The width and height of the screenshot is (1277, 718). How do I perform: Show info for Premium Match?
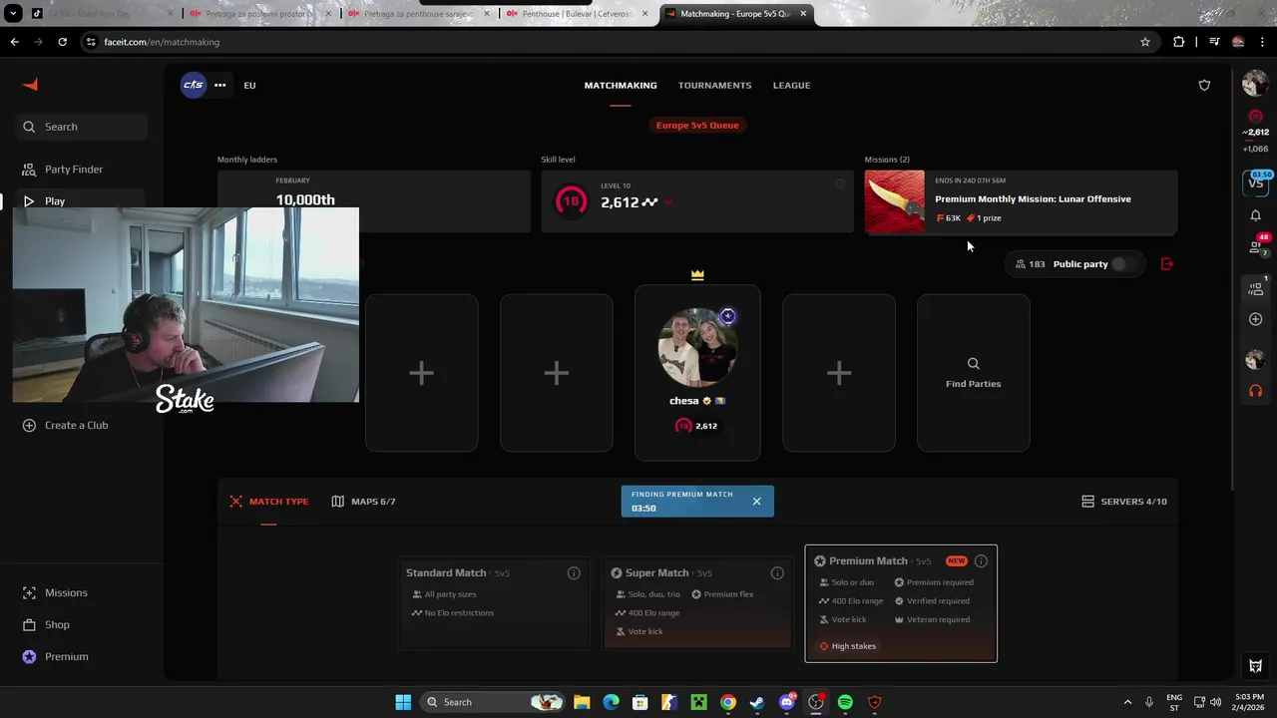coord(981,560)
